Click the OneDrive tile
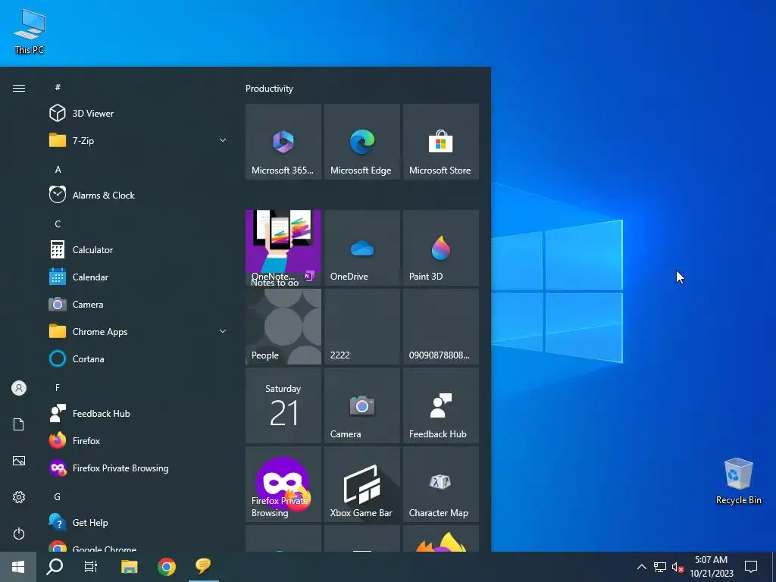 click(361, 248)
